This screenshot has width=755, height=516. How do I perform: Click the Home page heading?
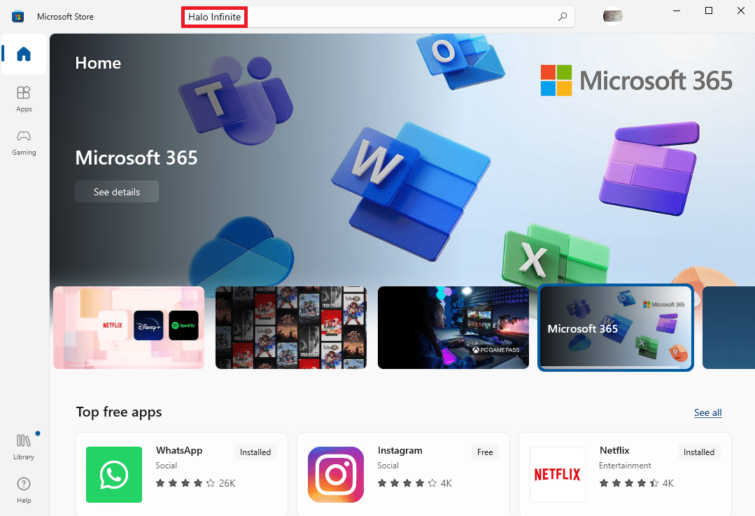[98, 62]
